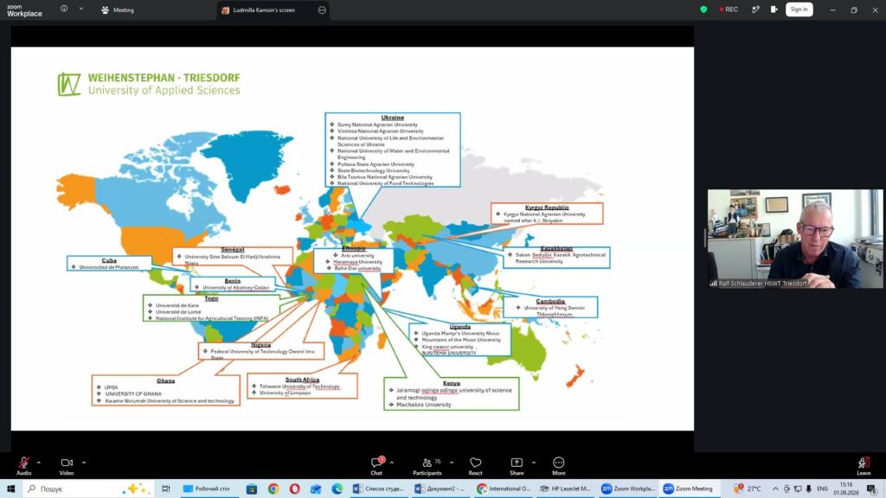886x498 pixels.
Task: Click the Cuba heading on the slide
Action: coord(109,260)
